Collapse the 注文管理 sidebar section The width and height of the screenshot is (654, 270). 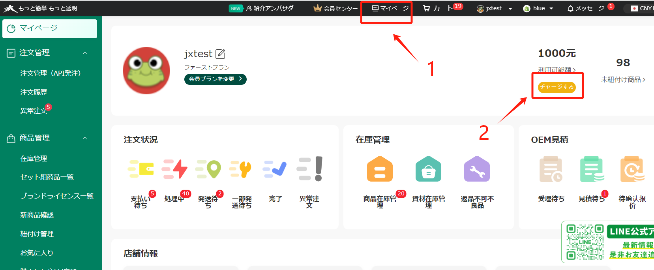(85, 53)
